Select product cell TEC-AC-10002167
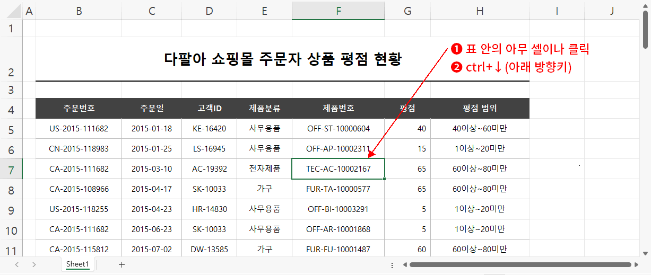This screenshot has height=275, width=651. coord(338,169)
